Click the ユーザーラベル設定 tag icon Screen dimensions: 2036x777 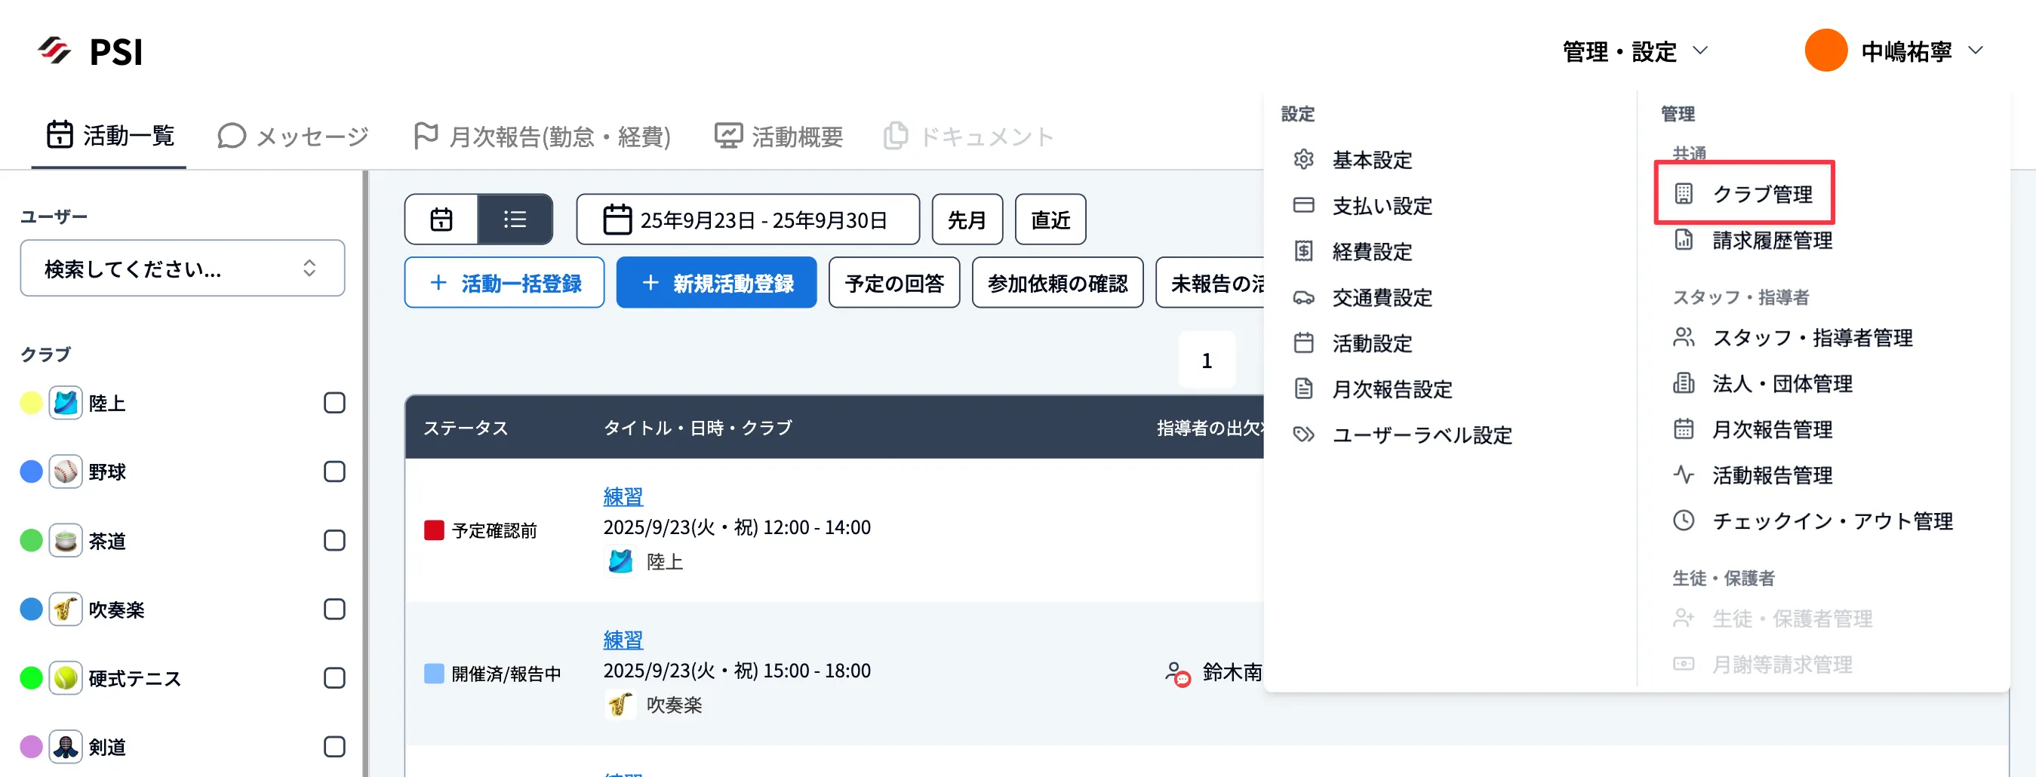tap(1303, 435)
